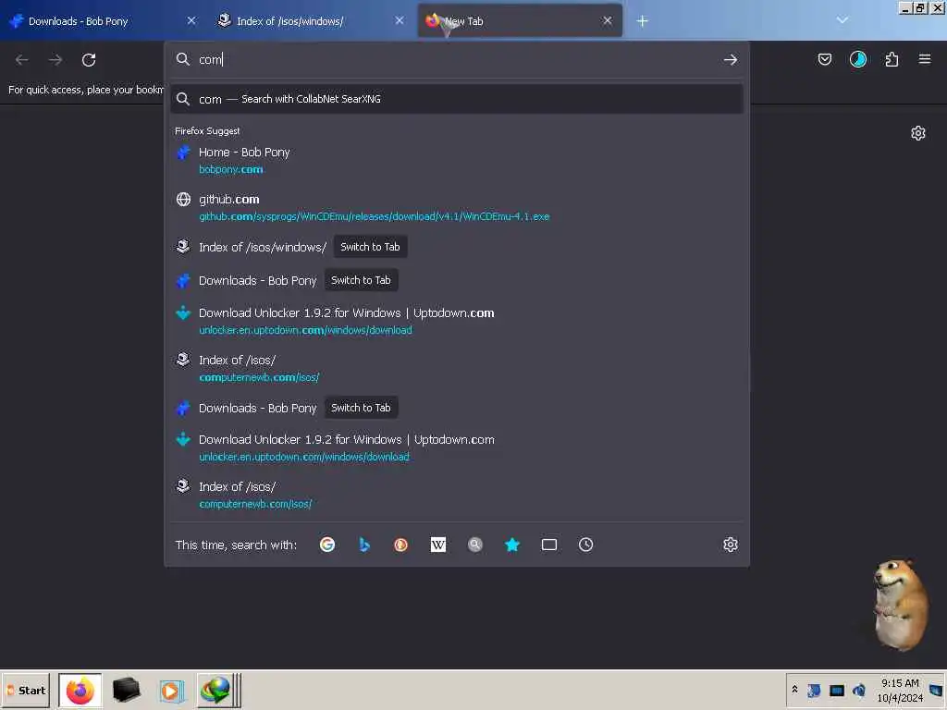Search with Google icon

[x=327, y=545]
